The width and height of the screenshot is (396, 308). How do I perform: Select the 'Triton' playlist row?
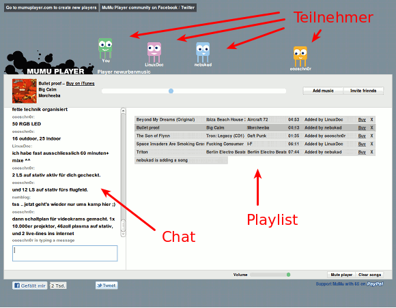(x=255, y=152)
